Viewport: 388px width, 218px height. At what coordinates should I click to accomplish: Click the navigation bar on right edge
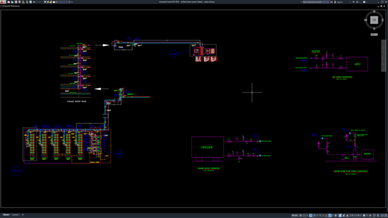pos(383,56)
